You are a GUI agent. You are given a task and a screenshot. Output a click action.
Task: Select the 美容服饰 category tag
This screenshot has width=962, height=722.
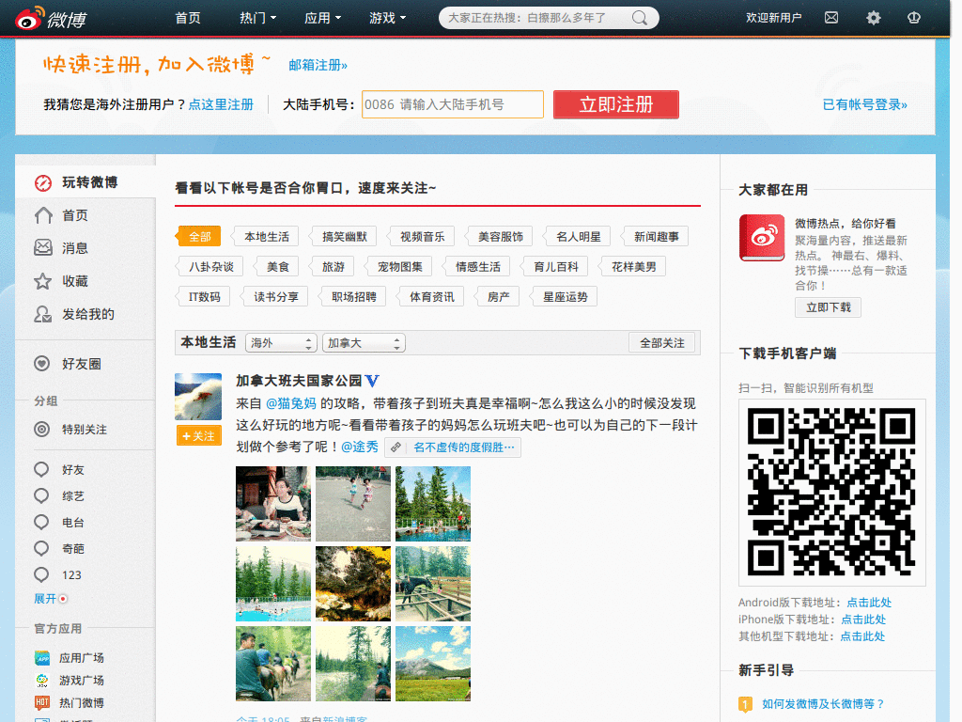click(498, 236)
